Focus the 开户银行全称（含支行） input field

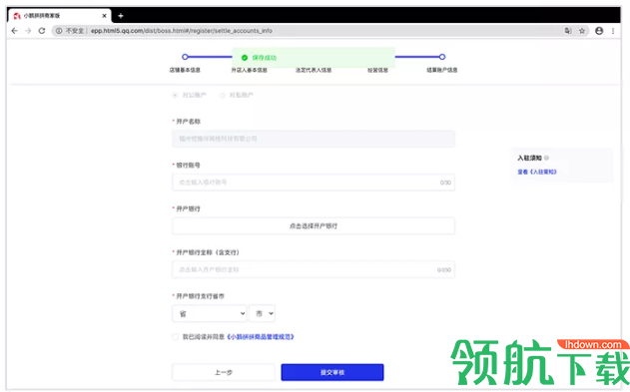(x=314, y=269)
